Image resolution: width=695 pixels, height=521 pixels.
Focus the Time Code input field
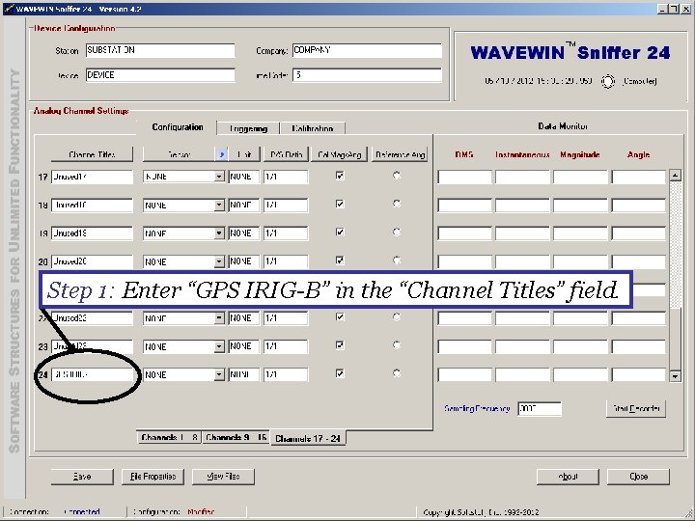[x=367, y=75]
